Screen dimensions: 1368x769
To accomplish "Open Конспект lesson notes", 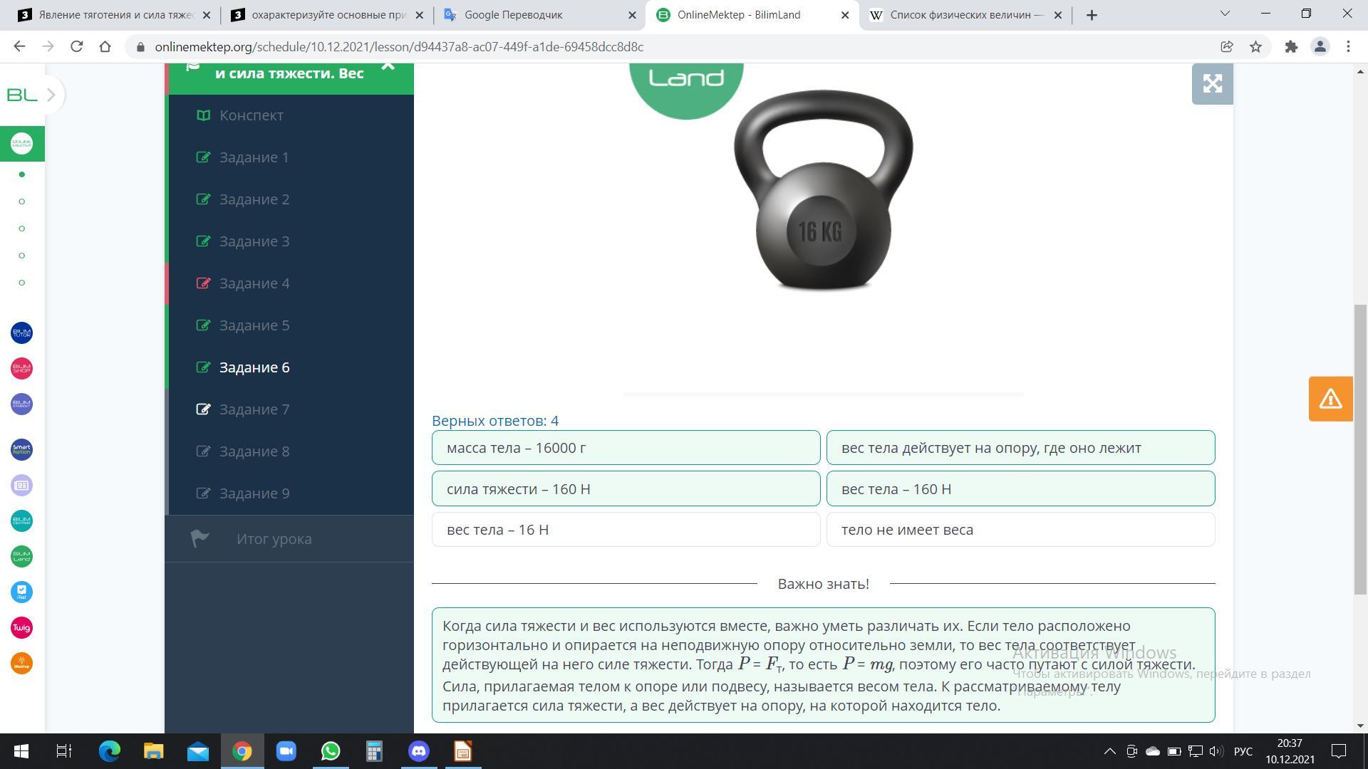I will 251,115.
